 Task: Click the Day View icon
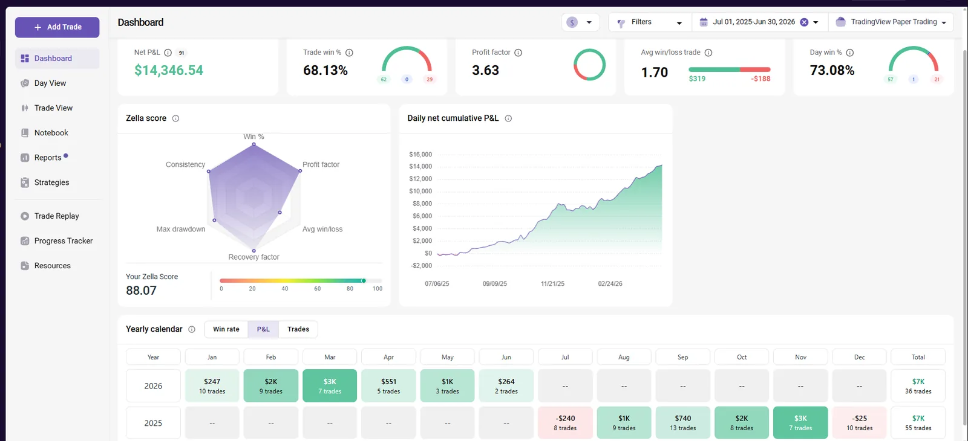[x=25, y=83]
